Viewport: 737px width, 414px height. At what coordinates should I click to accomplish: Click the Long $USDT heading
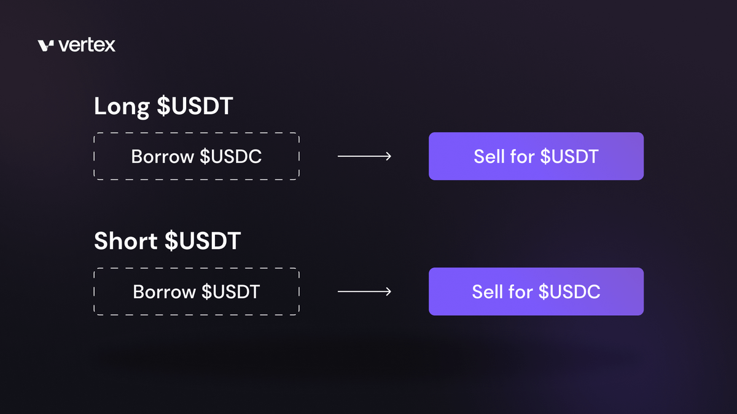pos(163,106)
